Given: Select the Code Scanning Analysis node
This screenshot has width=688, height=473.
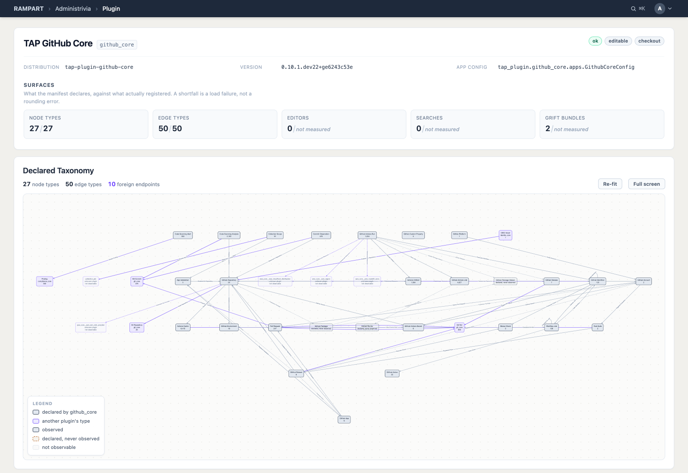Looking at the screenshot, I should point(229,235).
